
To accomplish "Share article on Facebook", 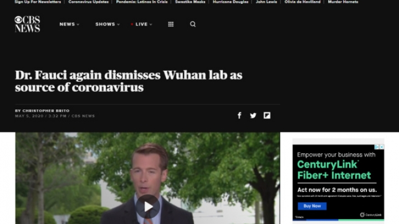I will pos(239,116).
